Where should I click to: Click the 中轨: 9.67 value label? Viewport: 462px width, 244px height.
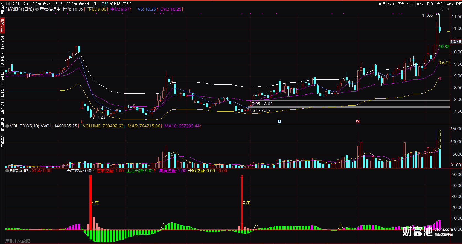pos(121,9)
